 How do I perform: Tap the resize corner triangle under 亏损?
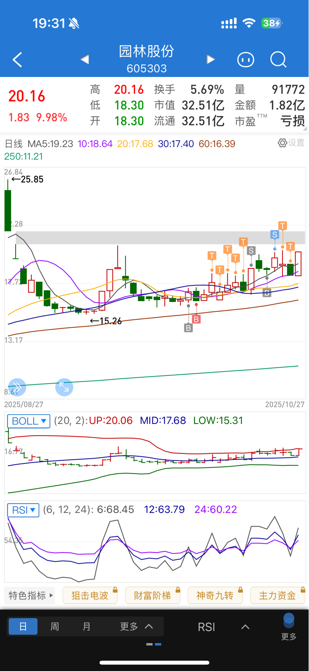coord(305,128)
